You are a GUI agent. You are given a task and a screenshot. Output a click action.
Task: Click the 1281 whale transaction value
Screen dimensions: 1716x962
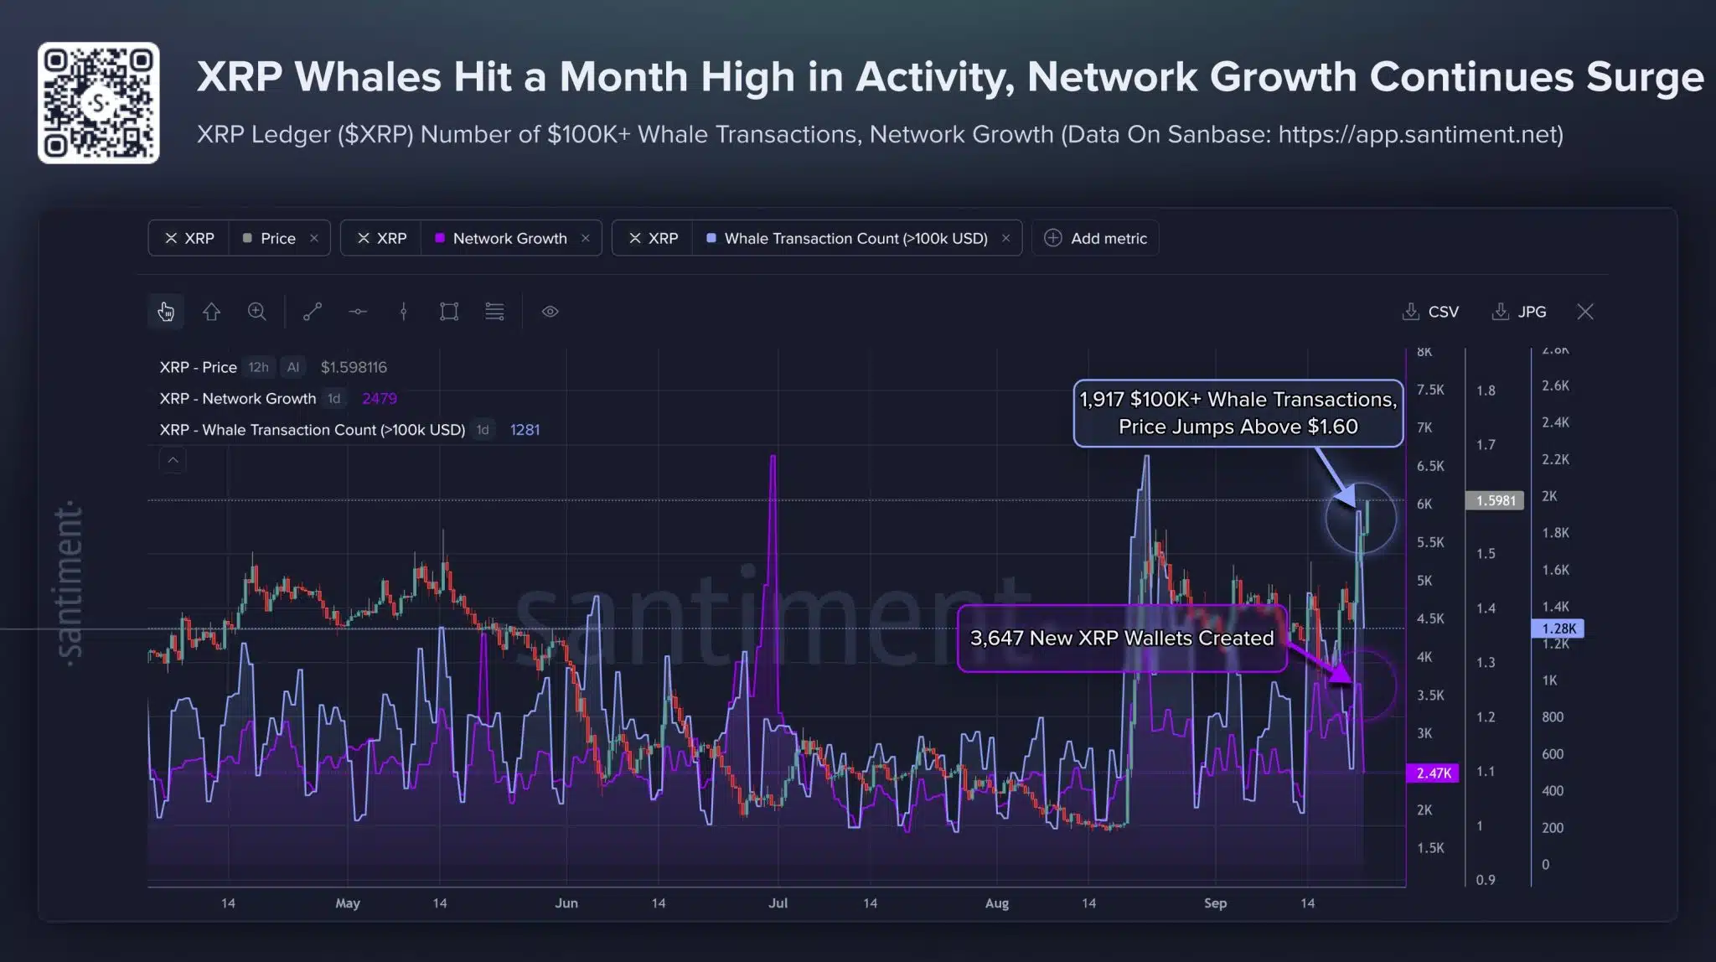[x=525, y=430]
